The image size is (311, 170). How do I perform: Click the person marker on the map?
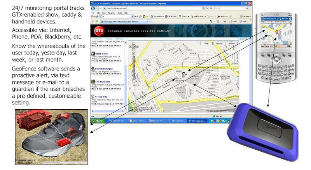184,75
